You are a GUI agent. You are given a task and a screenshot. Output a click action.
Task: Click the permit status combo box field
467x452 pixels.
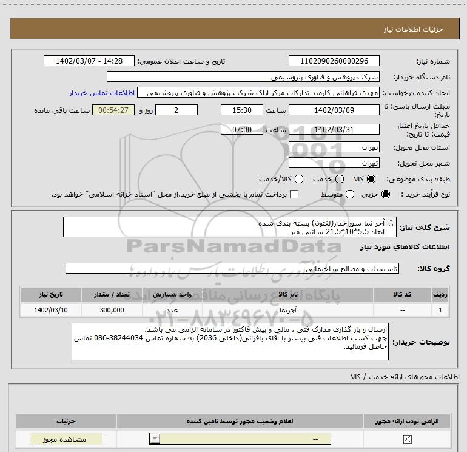pos(240,439)
